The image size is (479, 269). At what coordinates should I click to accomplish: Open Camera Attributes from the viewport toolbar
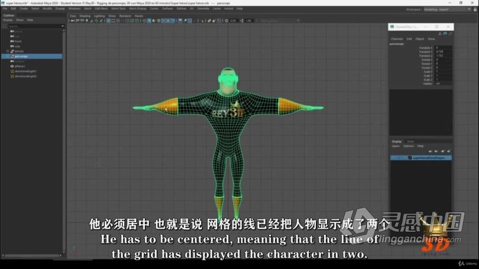click(x=82, y=21)
